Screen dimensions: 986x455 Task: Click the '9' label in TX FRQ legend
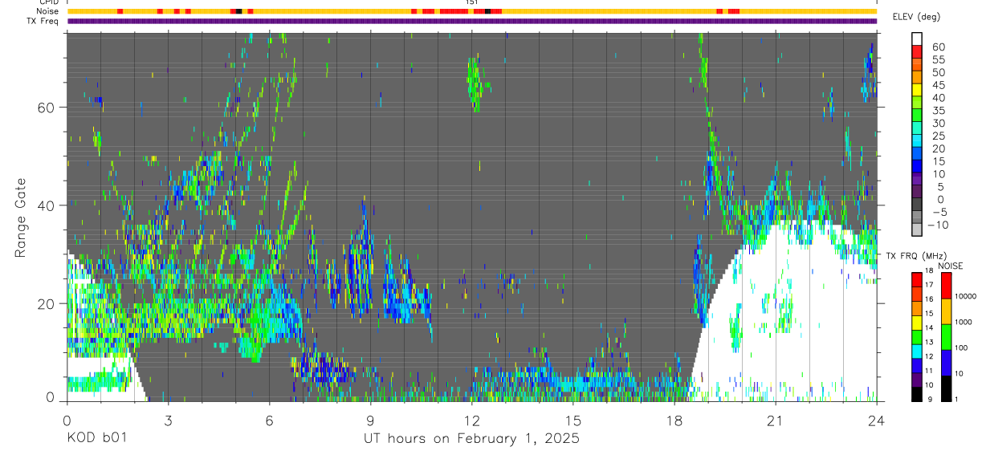pyautogui.click(x=929, y=400)
